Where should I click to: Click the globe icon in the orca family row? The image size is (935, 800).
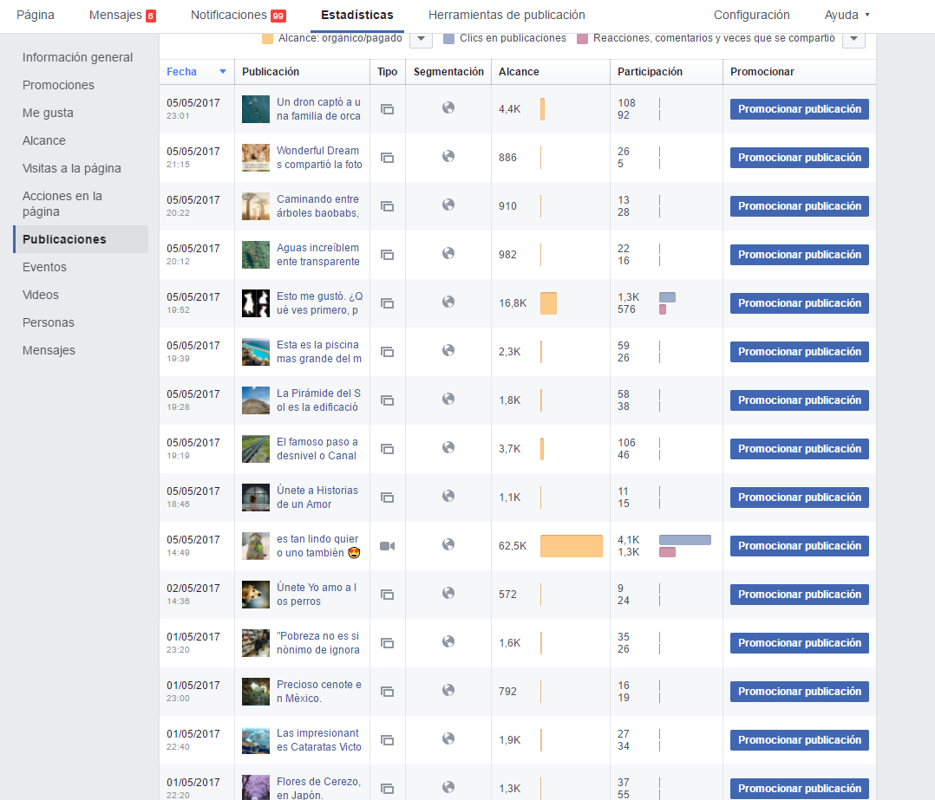pyautogui.click(x=448, y=107)
